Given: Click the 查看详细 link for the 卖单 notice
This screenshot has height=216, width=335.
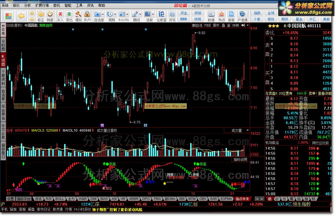Looking at the screenshot, I should [325, 93].
